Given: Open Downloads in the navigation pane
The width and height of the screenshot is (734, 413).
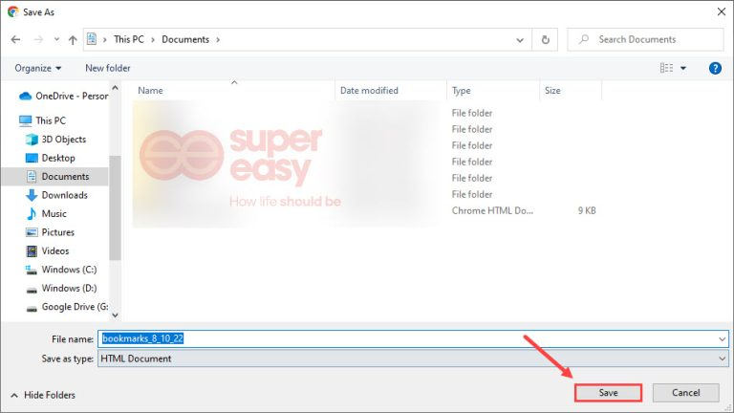Looking at the screenshot, I should [x=65, y=195].
